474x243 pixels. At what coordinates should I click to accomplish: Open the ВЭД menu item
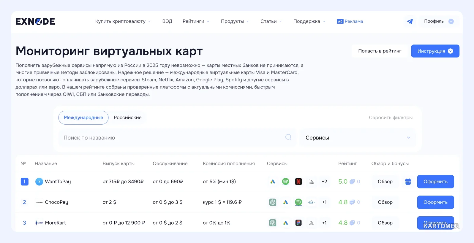[x=167, y=21]
